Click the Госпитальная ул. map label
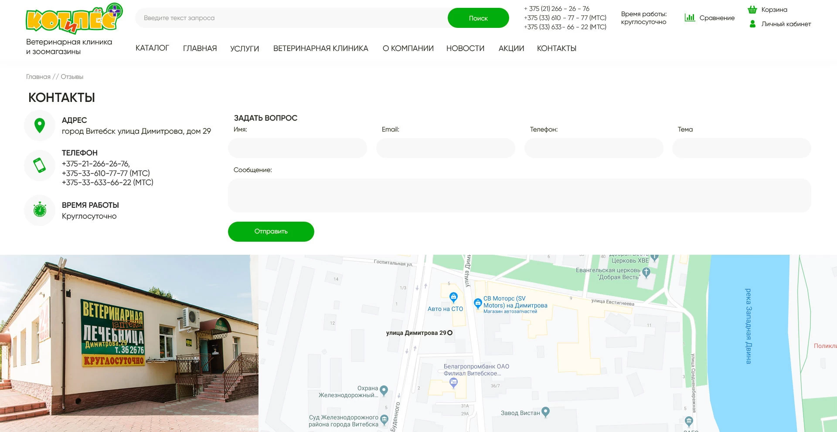Screen dimensions: 837x432 point(393,263)
